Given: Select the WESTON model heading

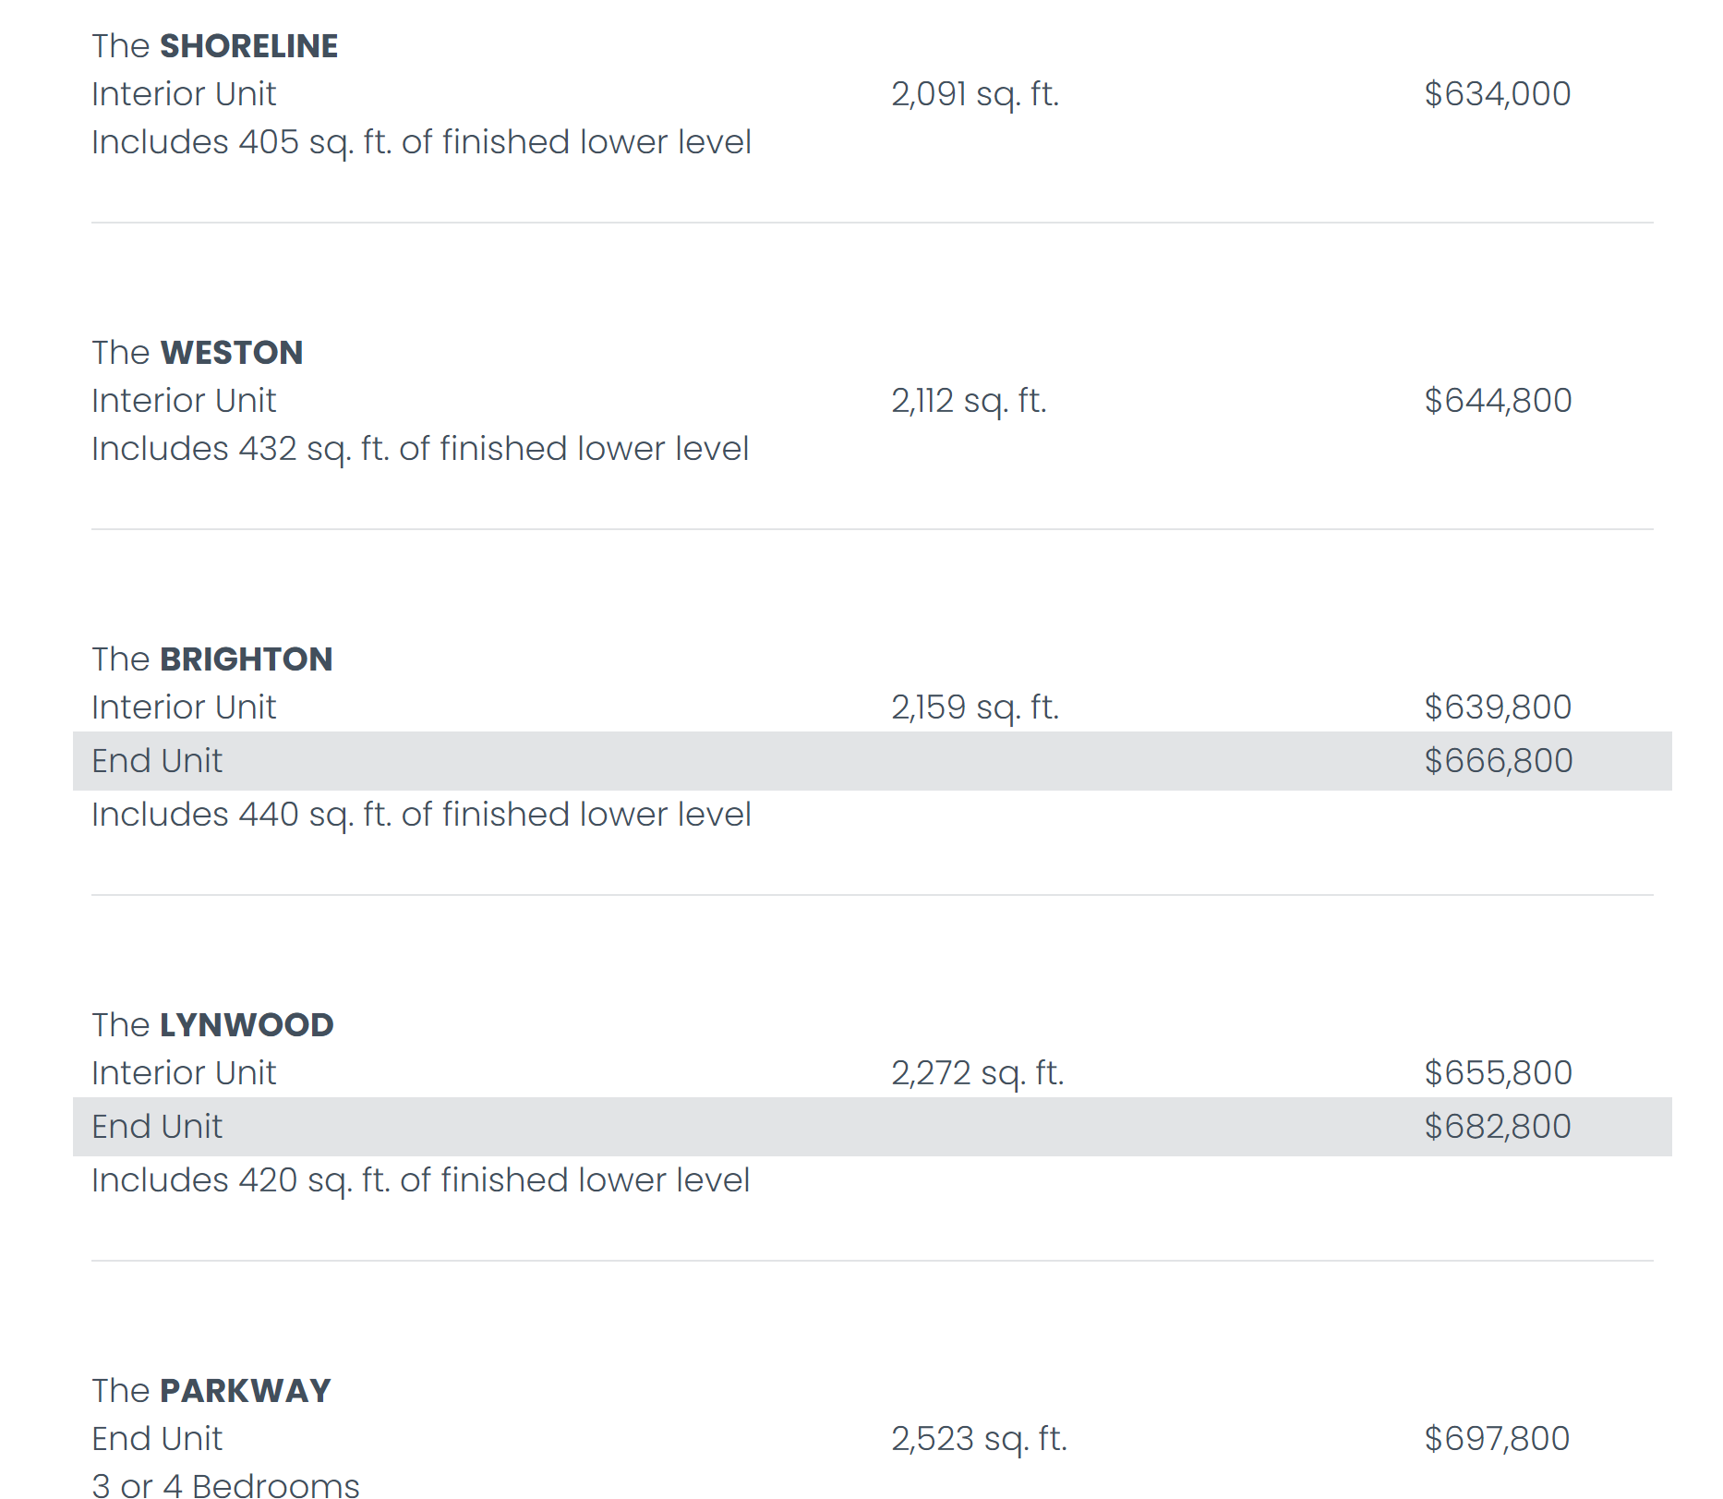Looking at the screenshot, I should [x=197, y=353].
